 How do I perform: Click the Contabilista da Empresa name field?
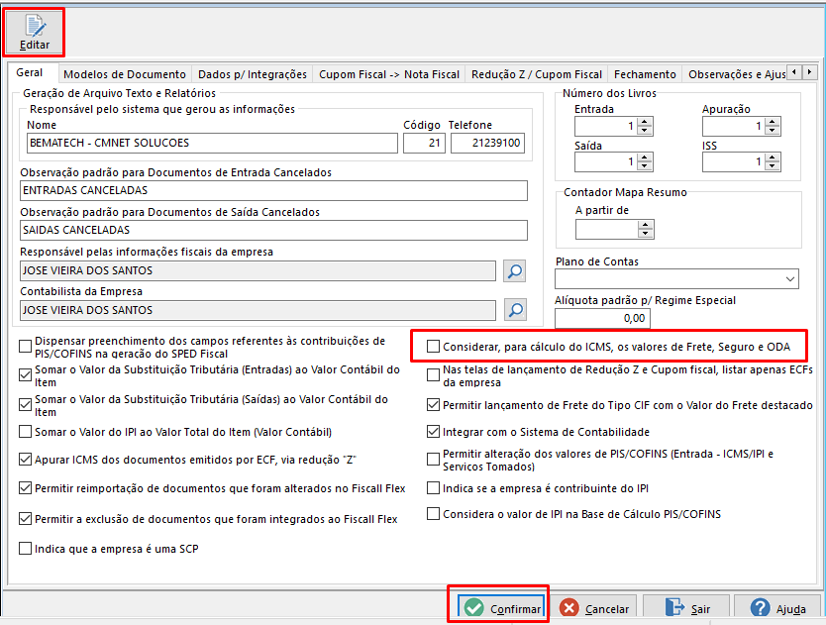tap(258, 310)
